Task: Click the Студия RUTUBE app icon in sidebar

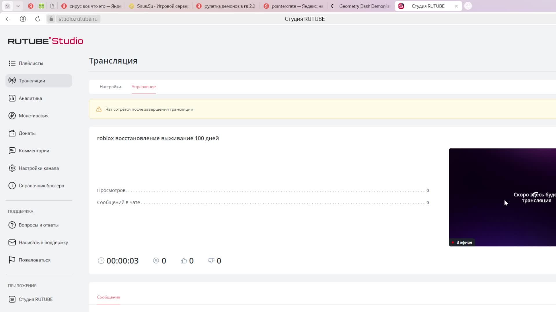Action: (12, 299)
